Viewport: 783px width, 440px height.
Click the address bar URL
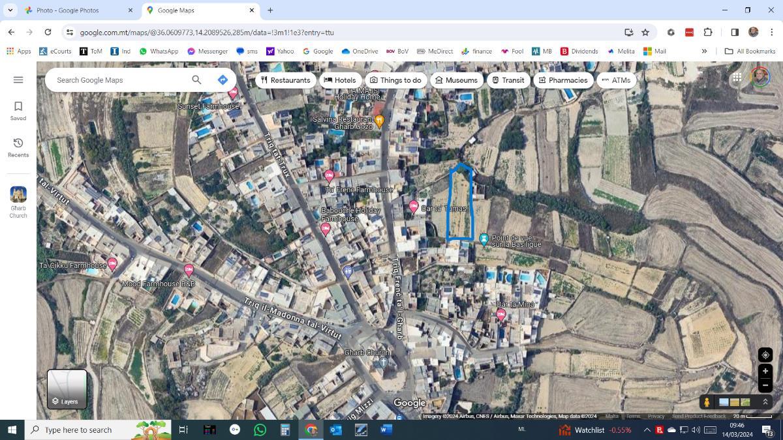pyautogui.click(x=207, y=32)
